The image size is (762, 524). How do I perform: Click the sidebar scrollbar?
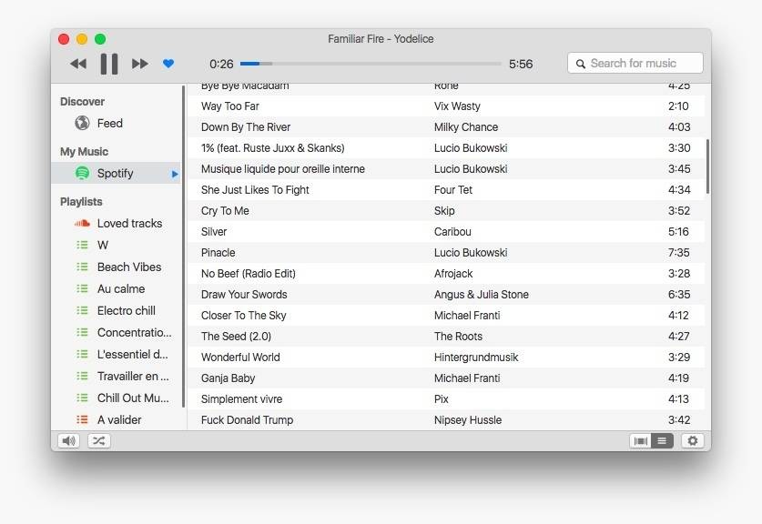point(183,247)
